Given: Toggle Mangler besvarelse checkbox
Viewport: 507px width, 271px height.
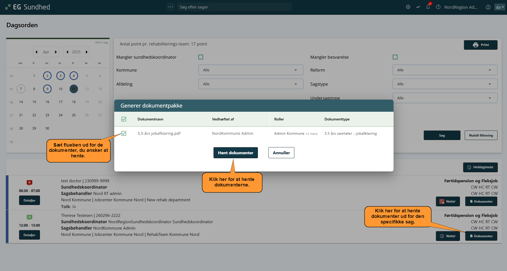Looking at the screenshot, I should 395,57.
